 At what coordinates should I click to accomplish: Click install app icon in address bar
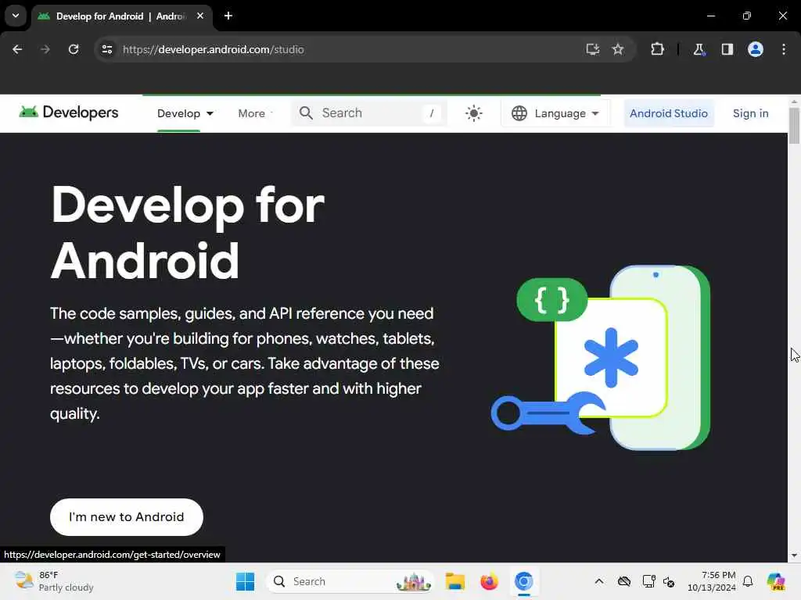pos(593,49)
